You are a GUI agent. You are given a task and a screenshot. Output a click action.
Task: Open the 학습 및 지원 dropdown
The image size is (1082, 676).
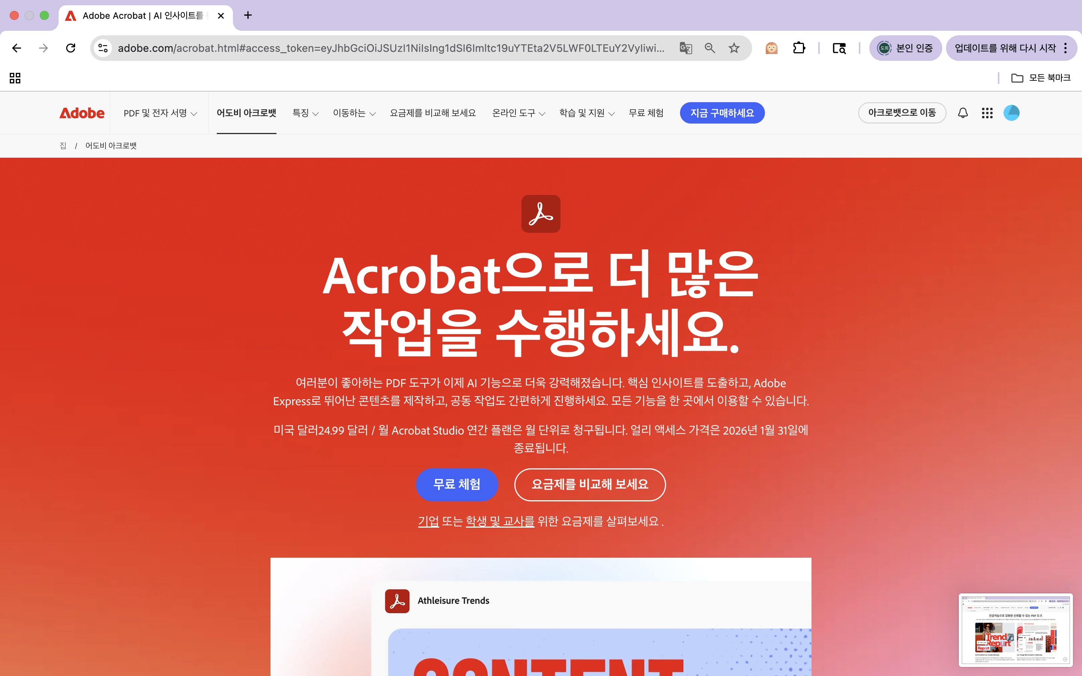(x=587, y=113)
